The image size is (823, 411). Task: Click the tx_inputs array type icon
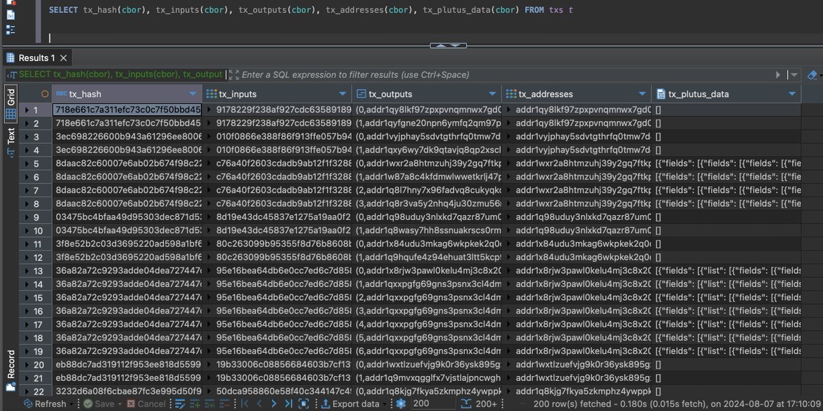(x=212, y=94)
